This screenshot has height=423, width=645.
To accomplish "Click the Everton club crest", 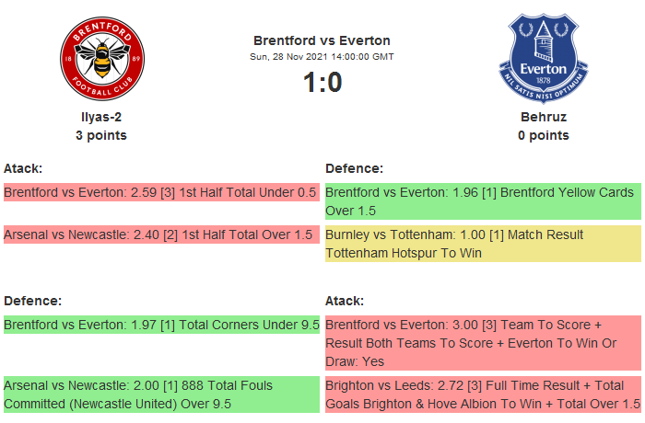I will click(543, 58).
